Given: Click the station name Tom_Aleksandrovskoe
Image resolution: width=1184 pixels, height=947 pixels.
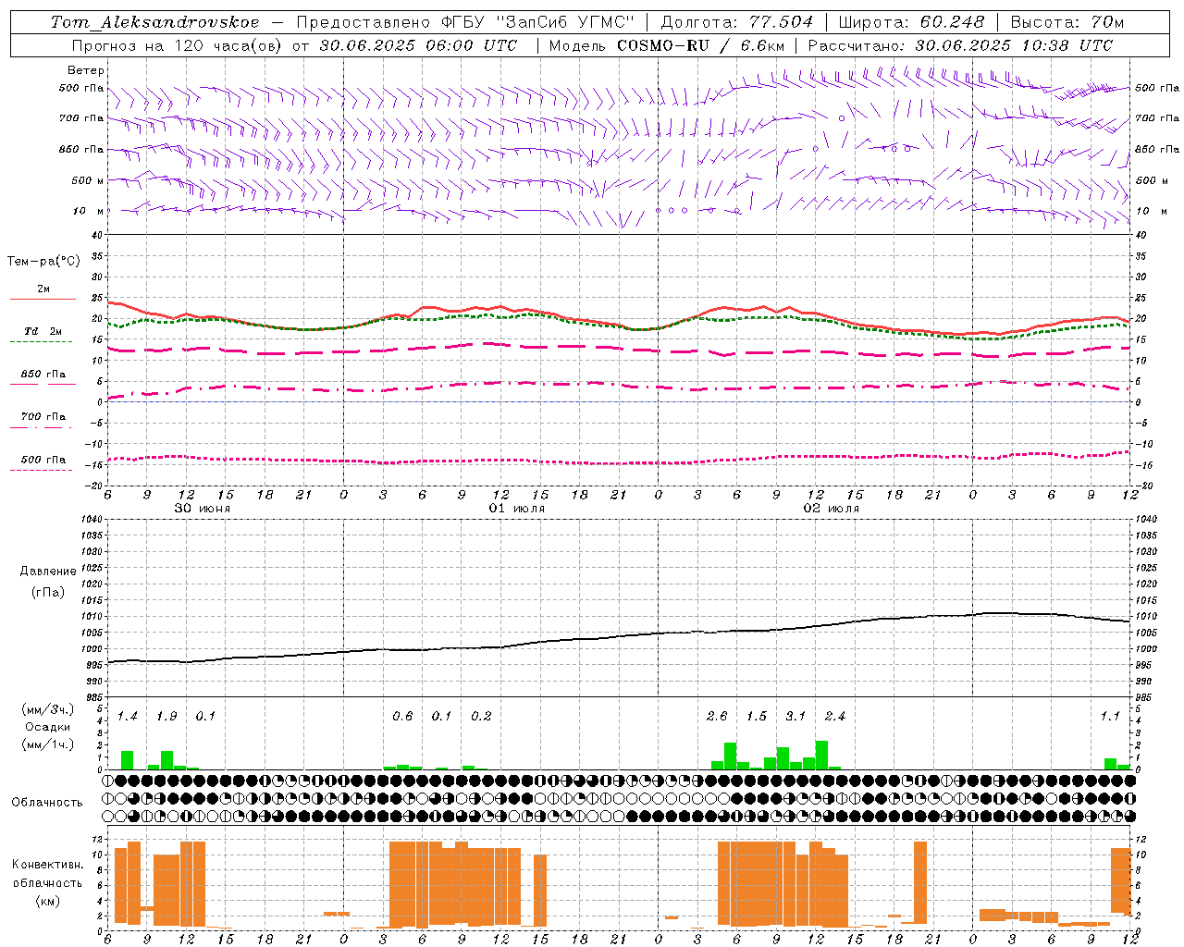Looking at the screenshot, I should (x=154, y=22).
